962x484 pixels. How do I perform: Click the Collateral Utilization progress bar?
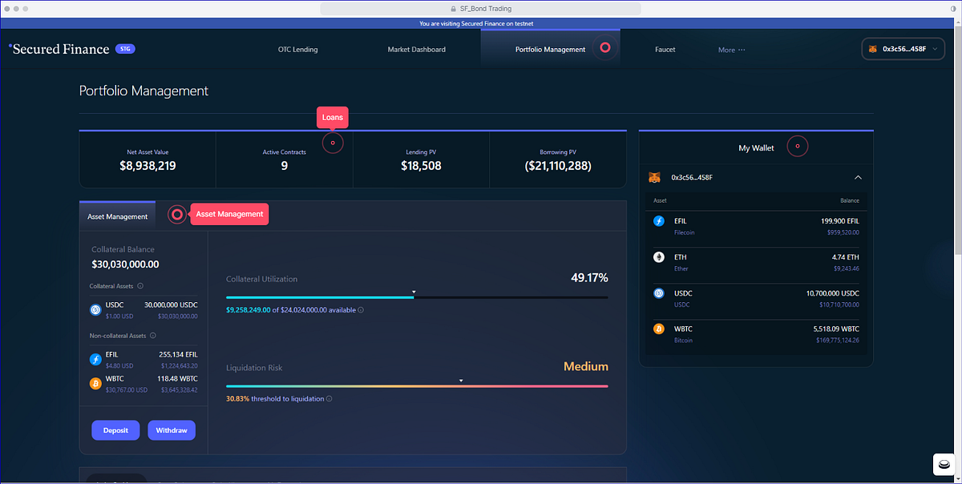click(417, 297)
